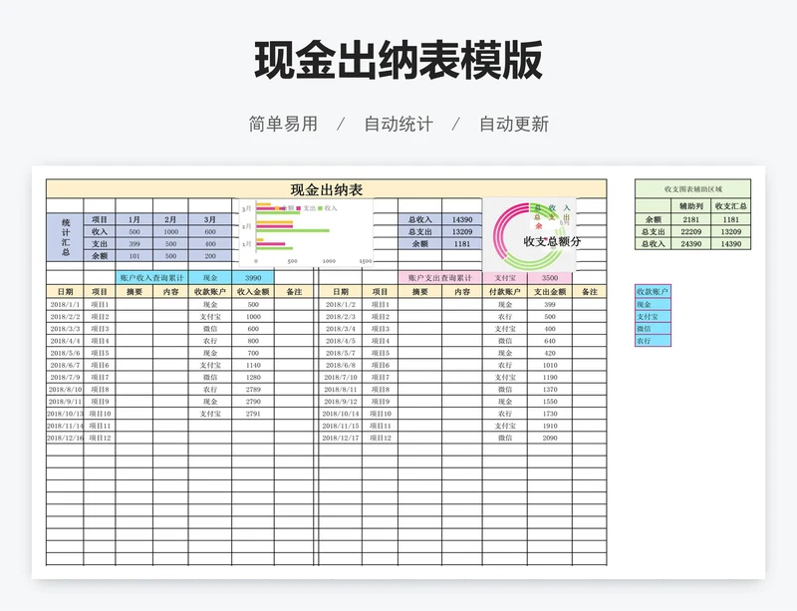Select the 13209 cell beside 总支出 in main table
Screen dimensions: 797x611
click(462, 231)
